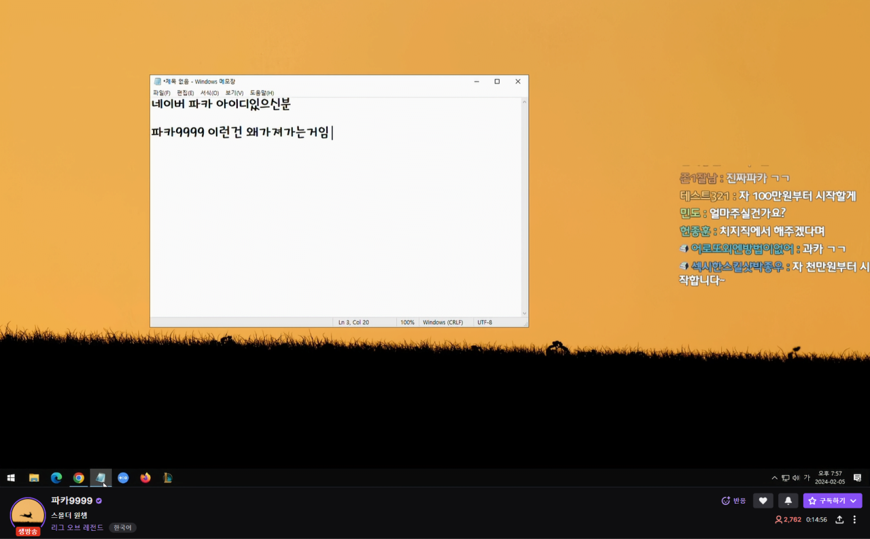Toggle stream notifications with the bell
The height and width of the screenshot is (539, 870).
pyautogui.click(x=788, y=501)
